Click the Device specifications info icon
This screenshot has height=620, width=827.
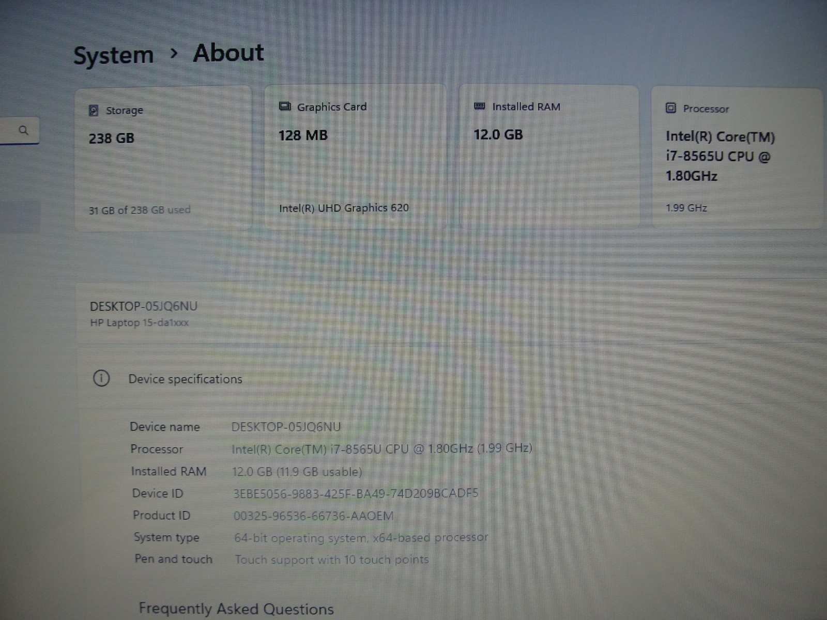pyautogui.click(x=101, y=378)
